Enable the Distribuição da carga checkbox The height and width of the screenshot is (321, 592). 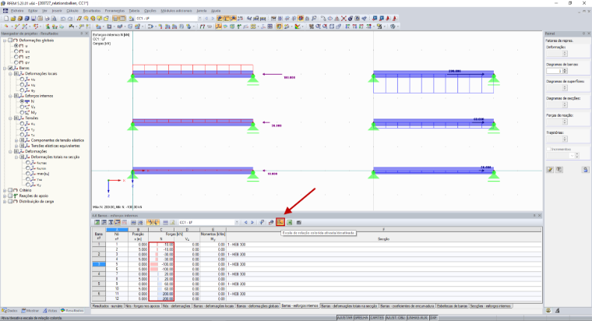click(x=11, y=202)
